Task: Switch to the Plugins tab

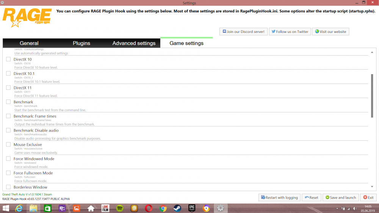Action: coord(81,43)
